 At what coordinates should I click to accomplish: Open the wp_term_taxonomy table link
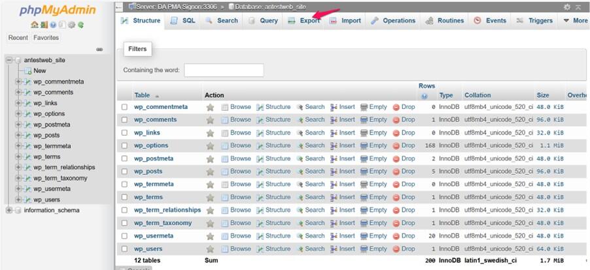coord(163,223)
